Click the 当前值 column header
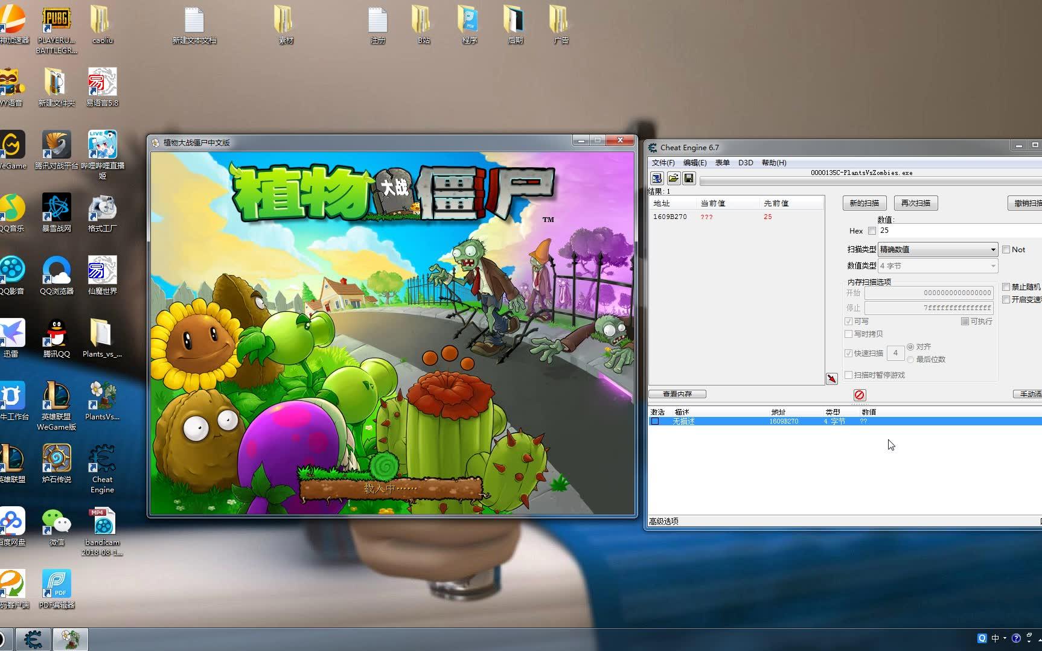Viewport: 1042px width, 651px height. (x=727, y=203)
